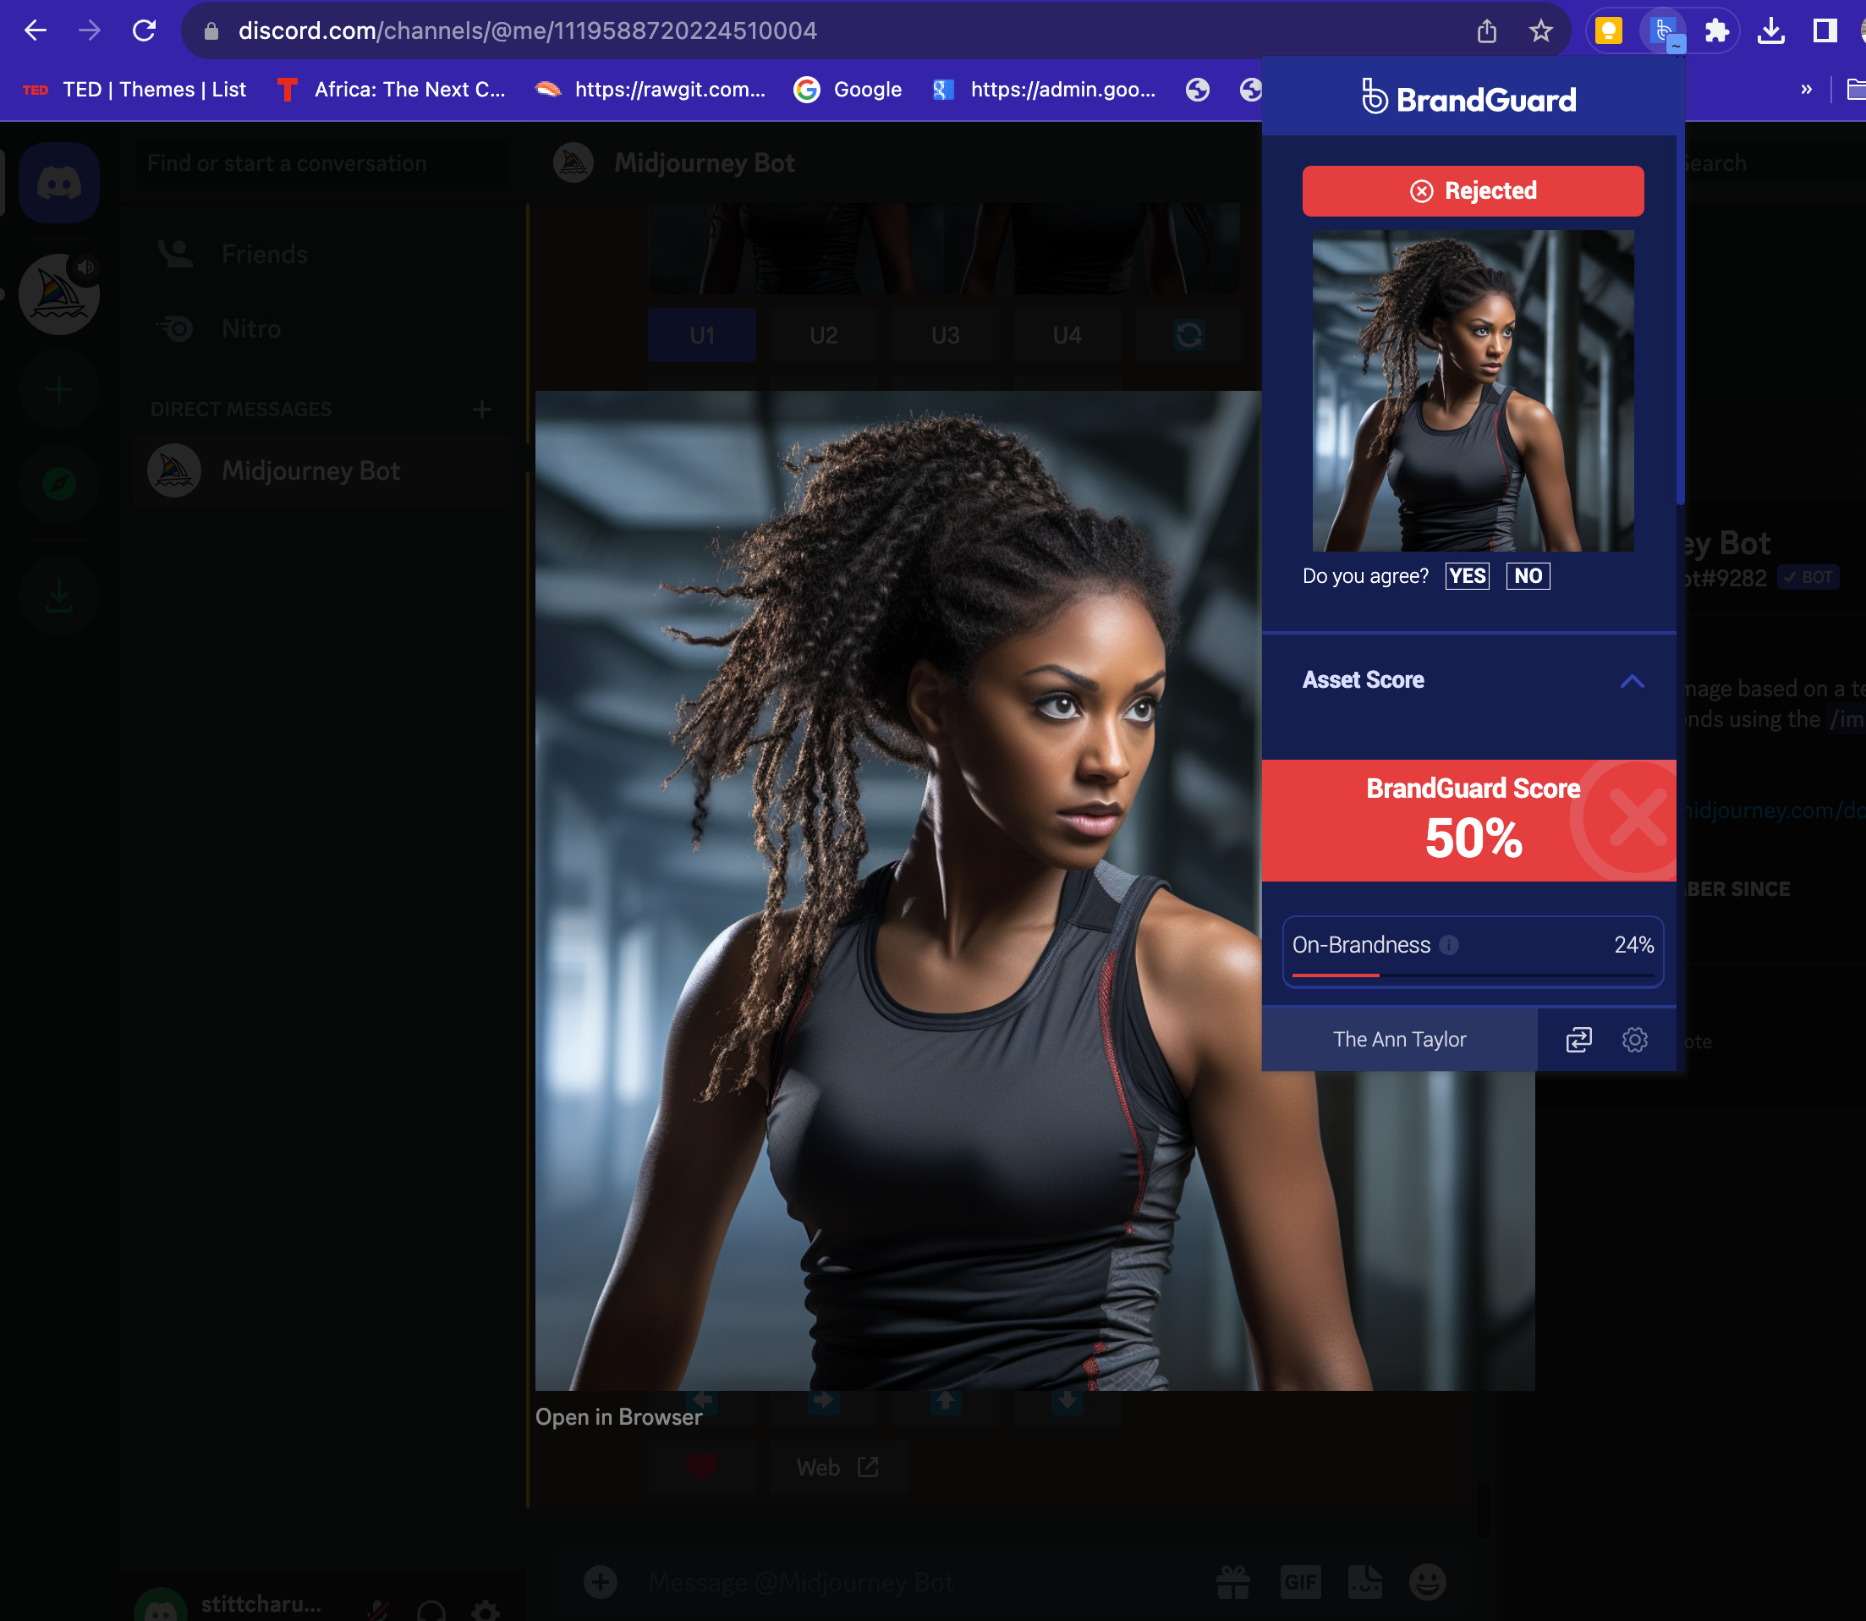Click the add attachment plus icon
Image resolution: width=1866 pixels, height=1621 pixels.
click(600, 1582)
